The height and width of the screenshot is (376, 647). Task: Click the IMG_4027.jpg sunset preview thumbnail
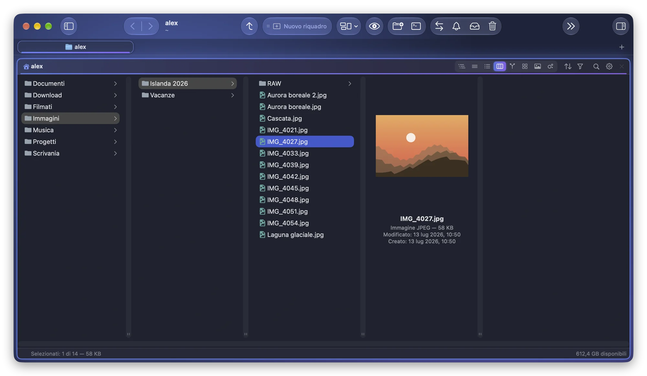[x=422, y=146]
